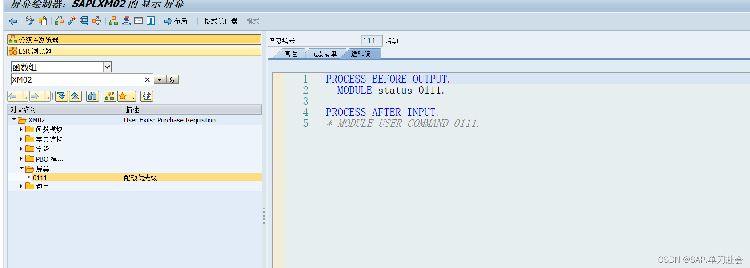
Task: Click the Full Screen window icon
Action: point(139,21)
